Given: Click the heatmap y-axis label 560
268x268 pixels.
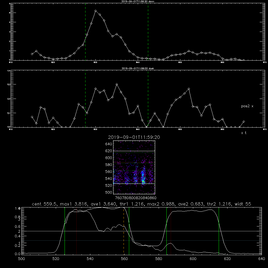Looking at the screenshot, I should (x=109, y=172).
